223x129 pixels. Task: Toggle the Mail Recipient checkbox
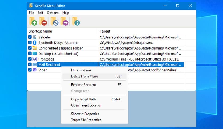(30, 64)
